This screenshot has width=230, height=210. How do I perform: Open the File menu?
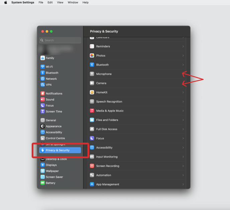41,2
